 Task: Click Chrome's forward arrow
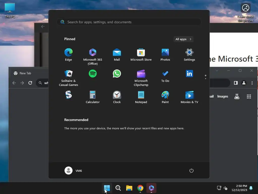click(x=22, y=83)
